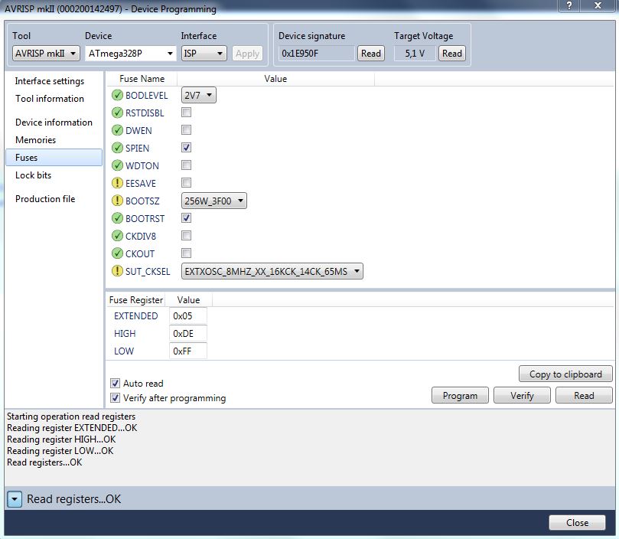Toggle the EESAVE fuse checkbox

[x=187, y=182]
